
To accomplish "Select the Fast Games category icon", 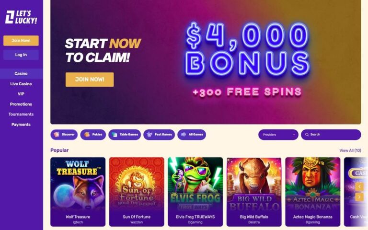I will 149,135.
